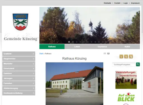Open the Kontakt link
Screen dimensions: 143x105
coord(117,3)
